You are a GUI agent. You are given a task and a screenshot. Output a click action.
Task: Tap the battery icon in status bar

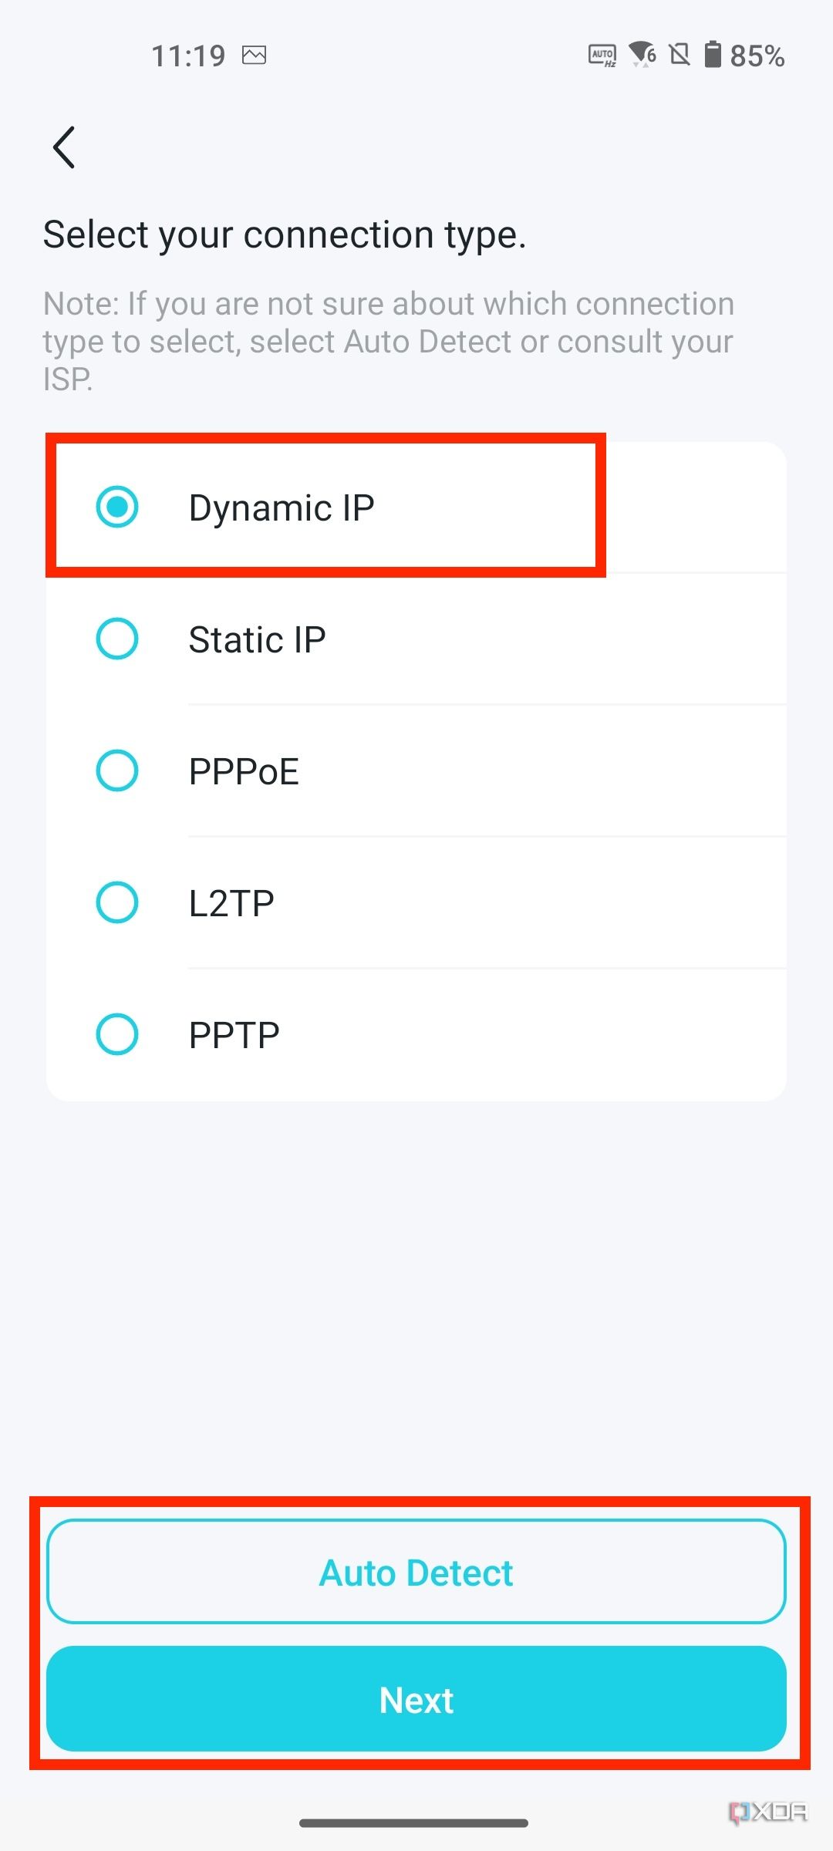(x=713, y=54)
